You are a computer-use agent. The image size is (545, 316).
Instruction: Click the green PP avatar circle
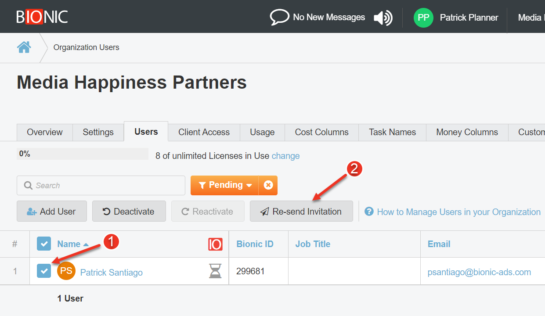[423, 18]
